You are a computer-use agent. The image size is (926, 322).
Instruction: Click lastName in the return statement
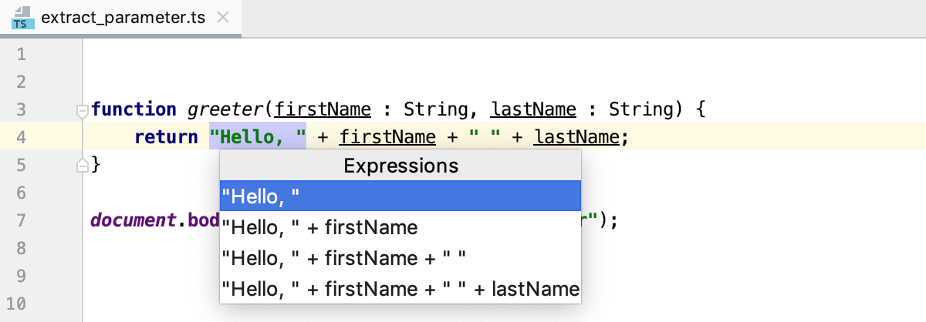pyautogui.click(x=576, y=138)
